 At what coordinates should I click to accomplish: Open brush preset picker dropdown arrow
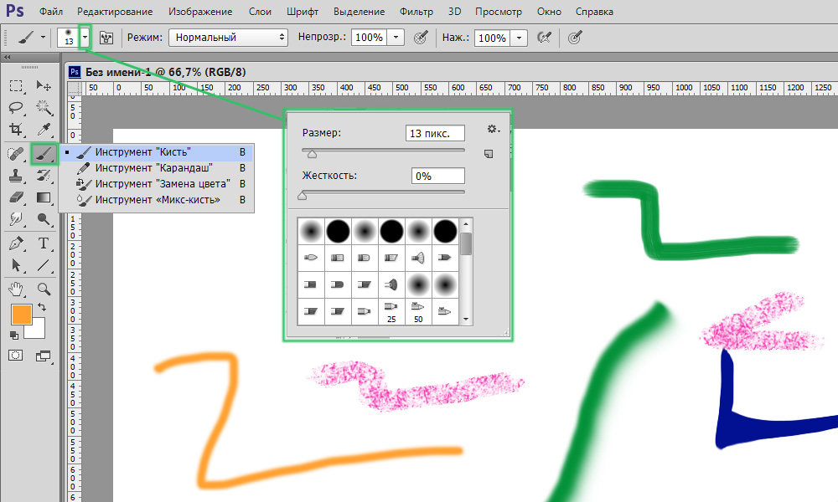point(85,38)
